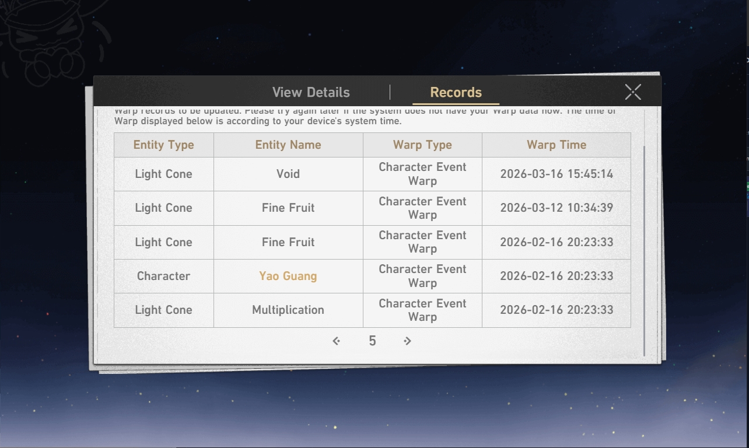Click the Warp Time column header
This screenshot has height=448, width=749.
[556, 145]
